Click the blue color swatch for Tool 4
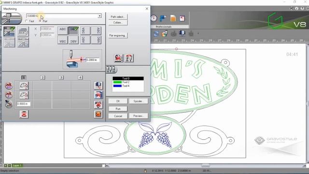This screenshot has height=174, width=309. click(117, 86)
